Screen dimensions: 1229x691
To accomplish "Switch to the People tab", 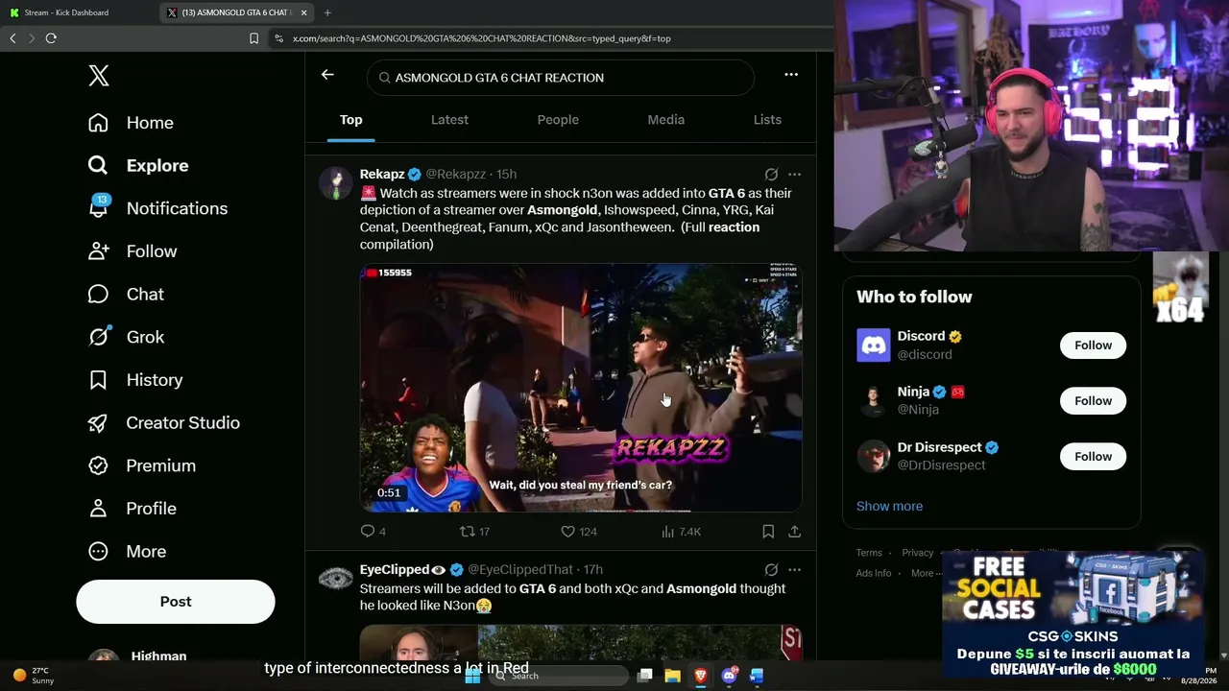I will (558, 120).
